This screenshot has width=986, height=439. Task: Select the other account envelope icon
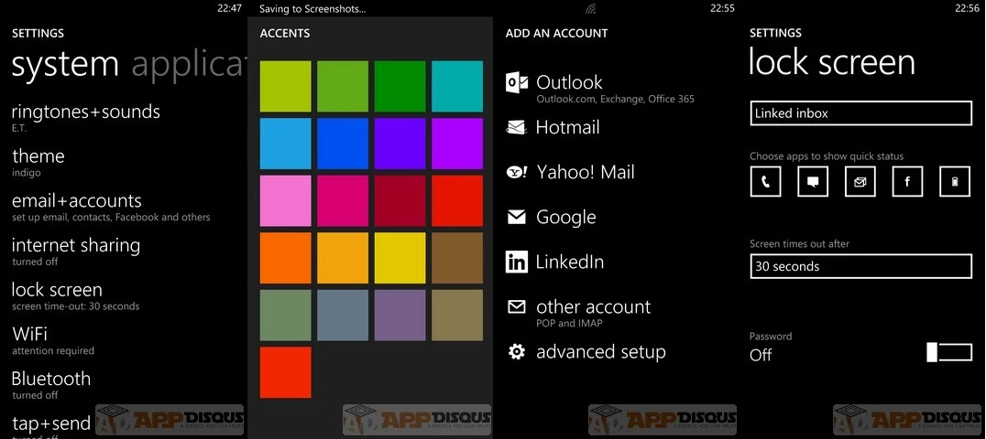(x=516, y=307)
